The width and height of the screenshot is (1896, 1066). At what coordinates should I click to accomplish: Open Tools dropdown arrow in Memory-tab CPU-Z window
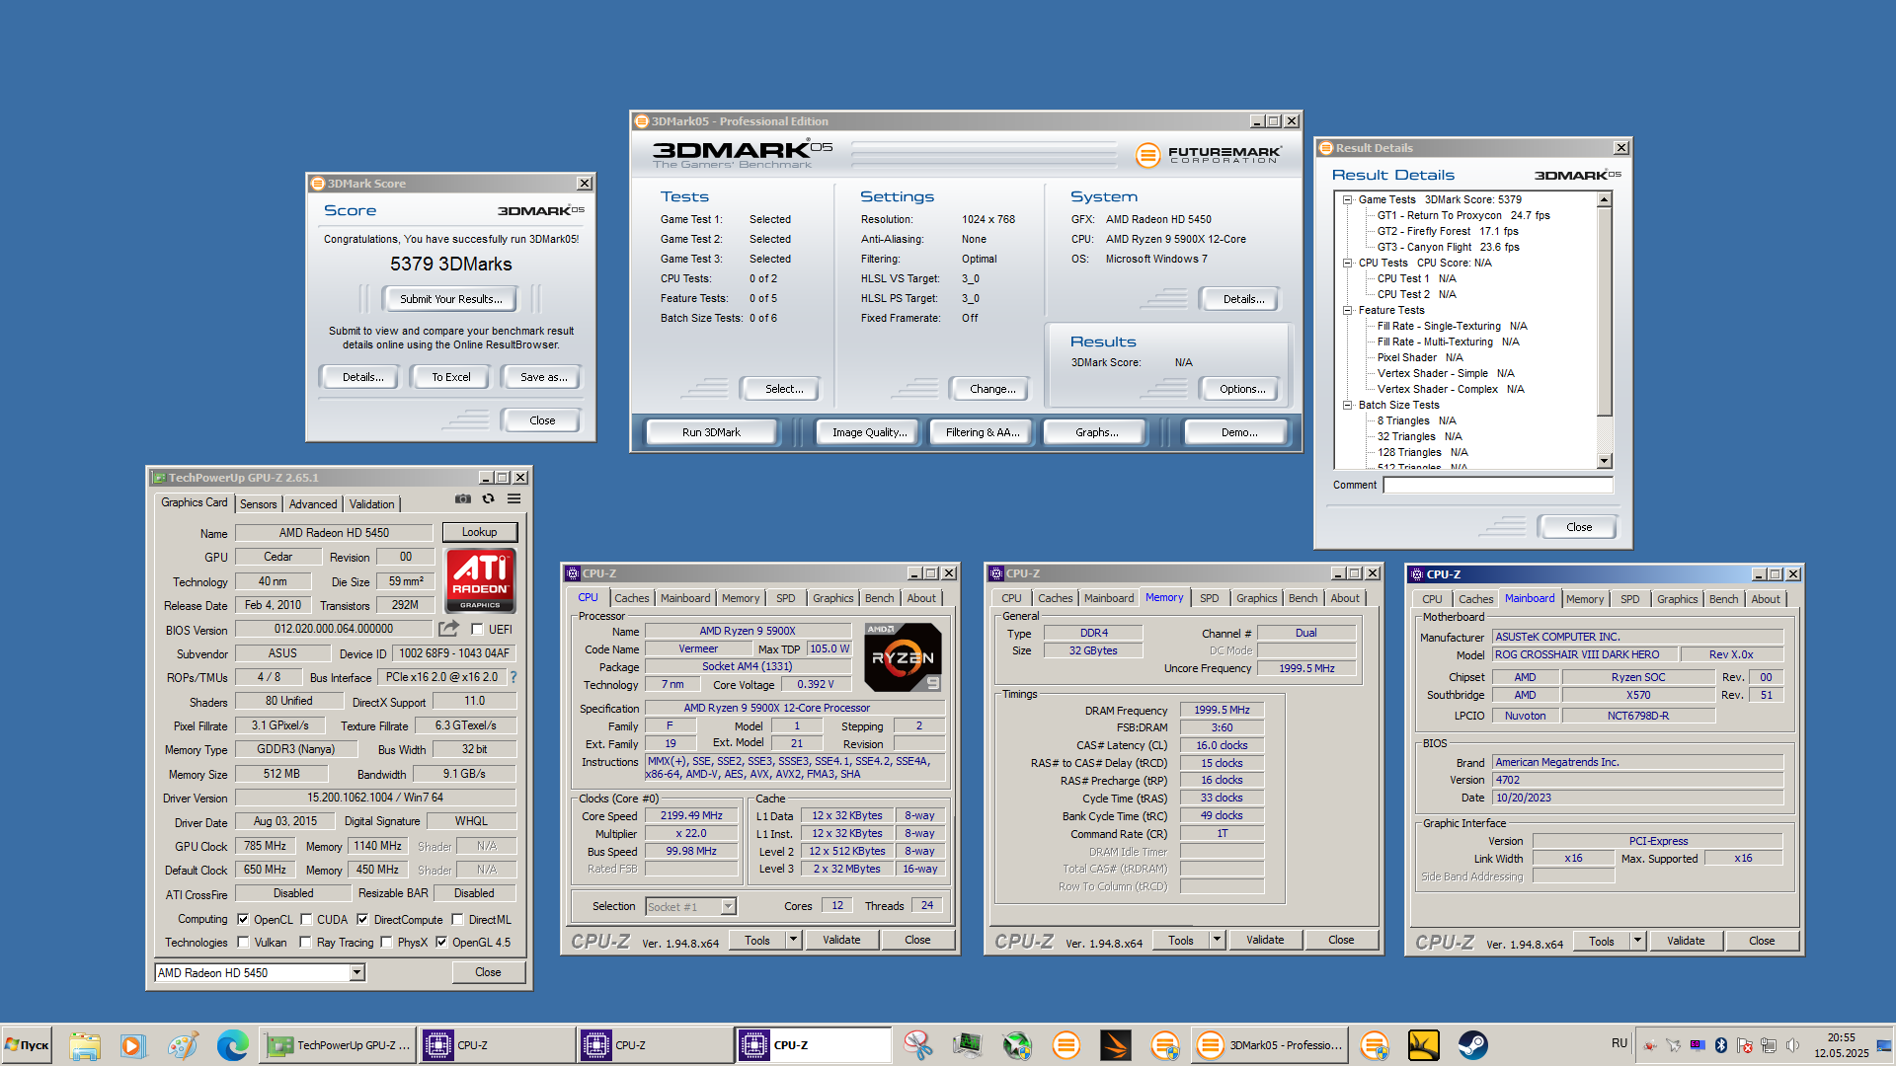tap(1217, 941)
